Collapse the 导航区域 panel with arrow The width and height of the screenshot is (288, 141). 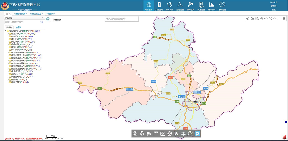[43, 18]
